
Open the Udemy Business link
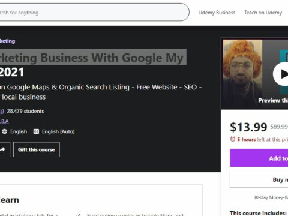(x=217, y=13)
